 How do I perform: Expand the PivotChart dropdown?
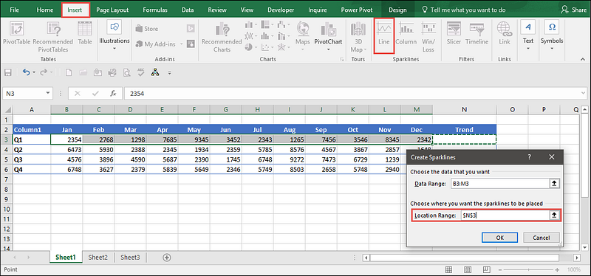point(328,49)
